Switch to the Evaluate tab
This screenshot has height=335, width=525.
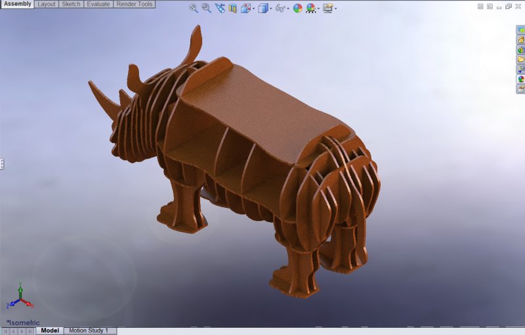point(98,5)
